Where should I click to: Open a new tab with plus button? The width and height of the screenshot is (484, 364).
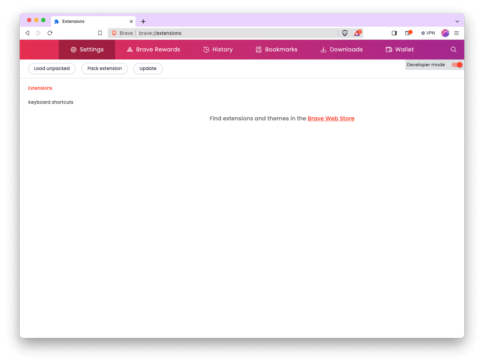[x=143, y=21]
